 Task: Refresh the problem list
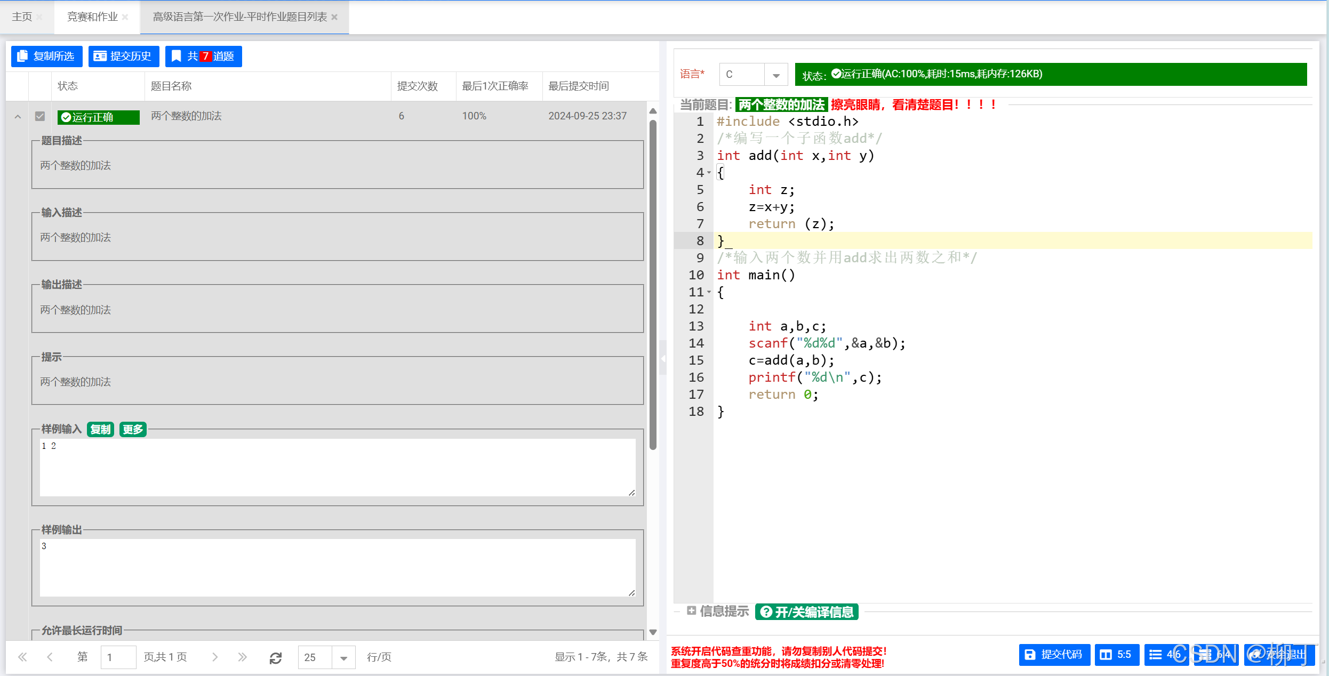point(276,658)
